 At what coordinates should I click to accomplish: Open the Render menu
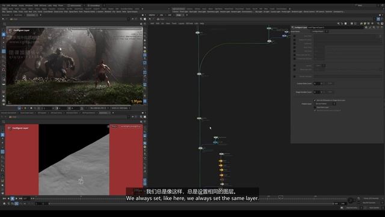coord(14,5)
